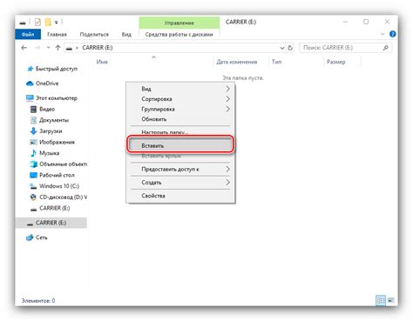Image resolution: width=413 pixels, height=321 pixels.
Task: Switch to large icons view in status bar
Action: tap(391, 300)
